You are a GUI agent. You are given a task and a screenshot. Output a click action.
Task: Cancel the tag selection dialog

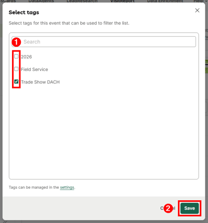point(168,208)
